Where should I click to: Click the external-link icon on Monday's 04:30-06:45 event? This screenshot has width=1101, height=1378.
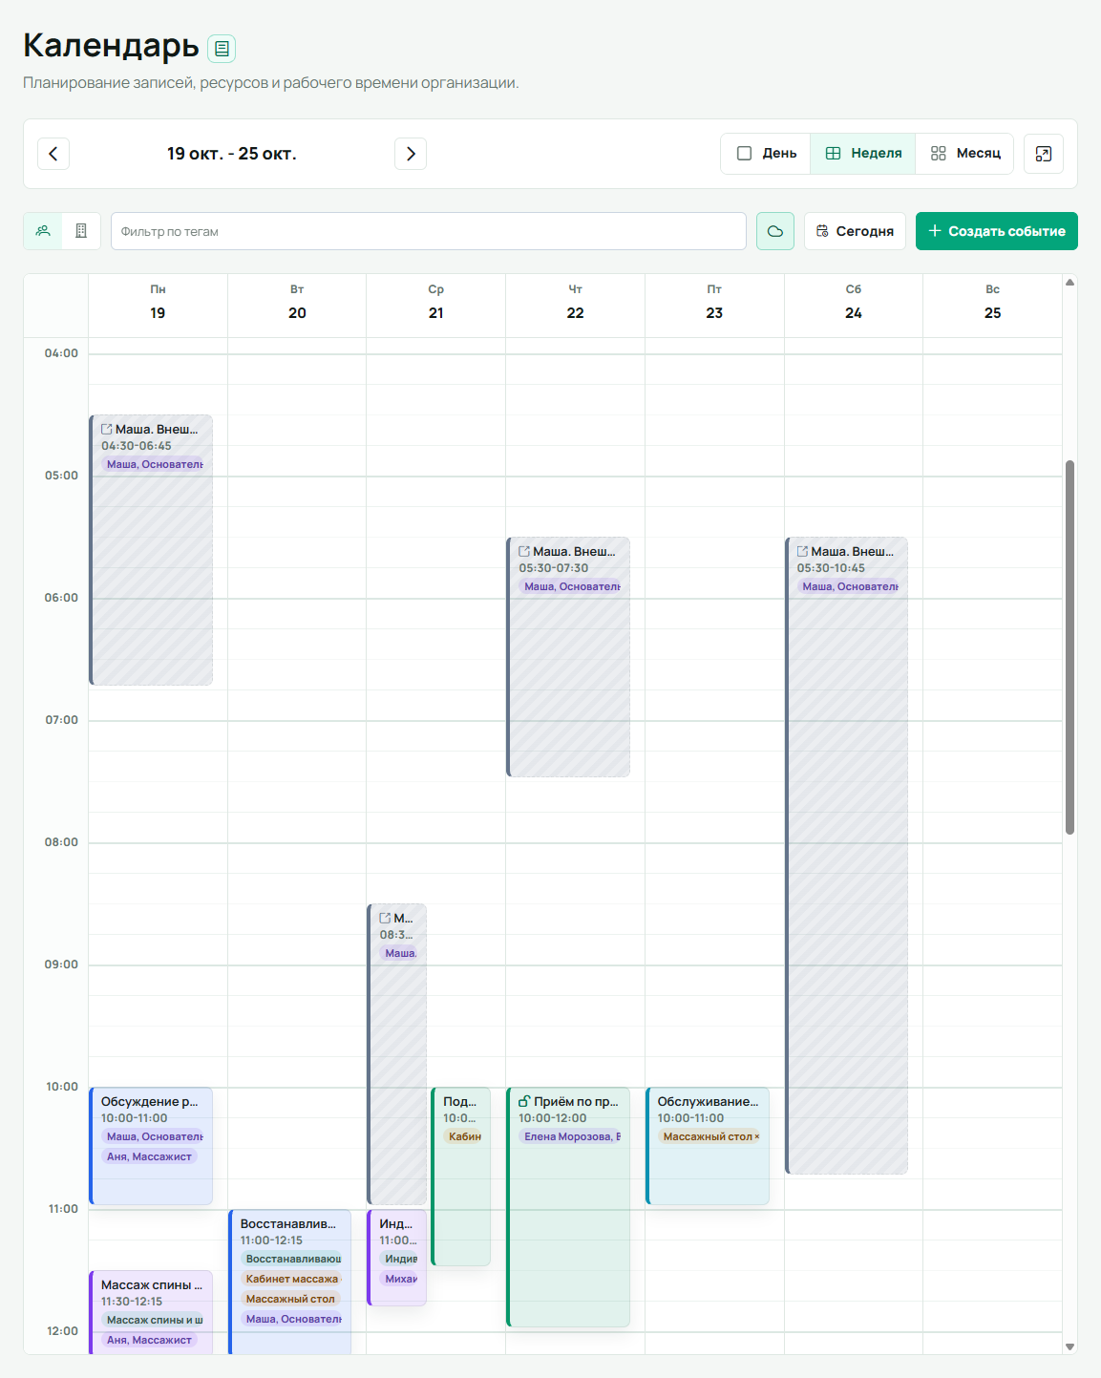[x=107, y=430]
